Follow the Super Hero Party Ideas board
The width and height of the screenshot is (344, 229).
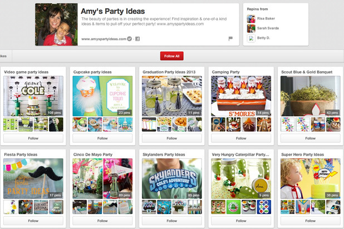[x=310, y=221]
